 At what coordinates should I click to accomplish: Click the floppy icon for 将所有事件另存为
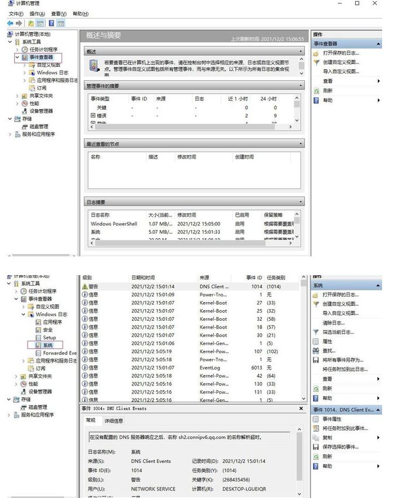click(316, 360)
